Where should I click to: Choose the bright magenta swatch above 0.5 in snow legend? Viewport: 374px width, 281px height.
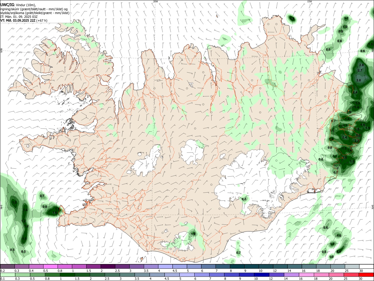(x=50, y=266)
